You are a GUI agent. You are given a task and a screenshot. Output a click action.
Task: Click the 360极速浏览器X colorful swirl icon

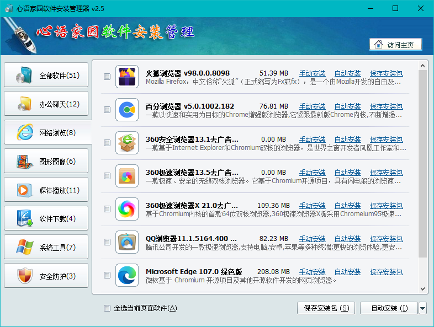tap(127, 209)
